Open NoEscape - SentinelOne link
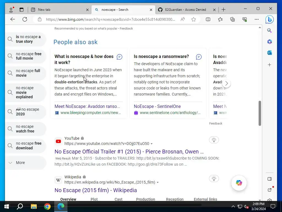This screenshot has height=212, width=282. (157, 106)
